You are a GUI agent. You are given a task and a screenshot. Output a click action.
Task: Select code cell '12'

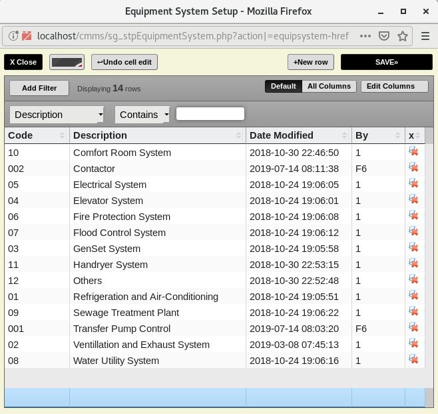(x=37, y=280)
